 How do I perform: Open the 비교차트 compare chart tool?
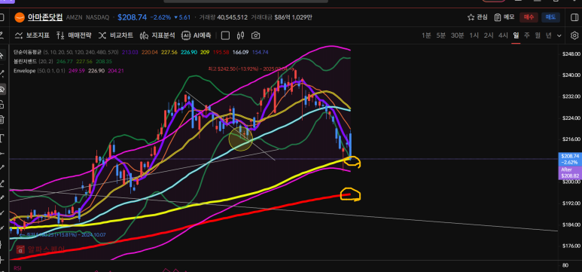[x=115, y=35]
